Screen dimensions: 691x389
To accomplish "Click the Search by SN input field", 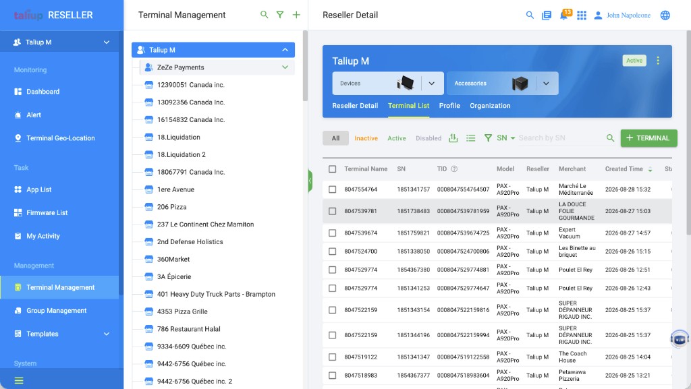I will pos(561,138).
